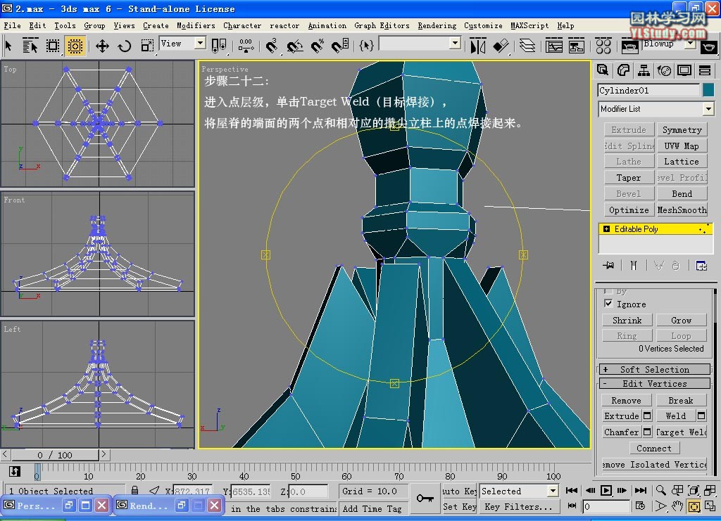Viewport: 721px width, 521px height.
Task: Toggle the Ignore checkbox
Action: coord(608,304)
